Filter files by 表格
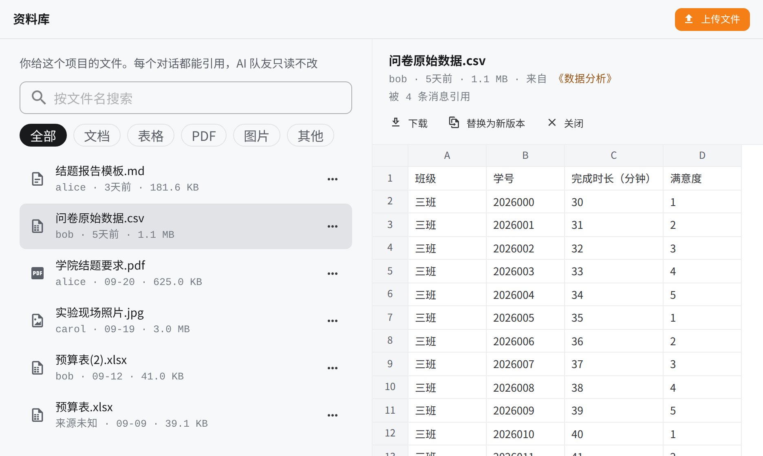This screenshot has width=763, height=456. [x=151, y=135]
